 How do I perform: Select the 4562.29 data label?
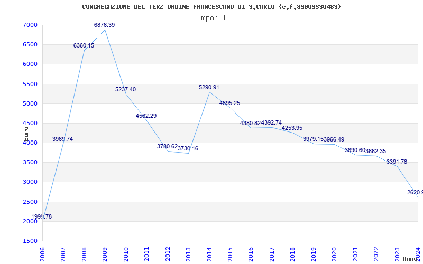click(x=146, y=116)
